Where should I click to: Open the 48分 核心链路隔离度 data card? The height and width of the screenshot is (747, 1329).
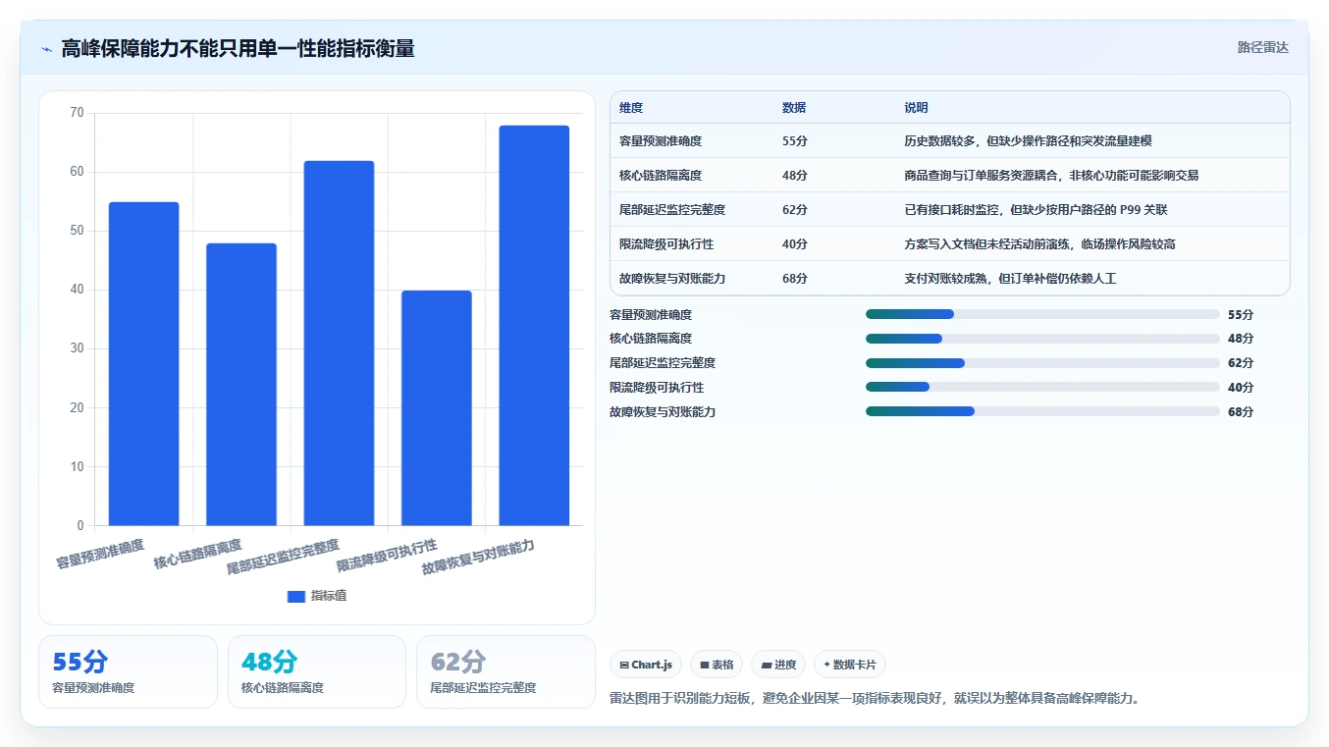coord(316,671)
